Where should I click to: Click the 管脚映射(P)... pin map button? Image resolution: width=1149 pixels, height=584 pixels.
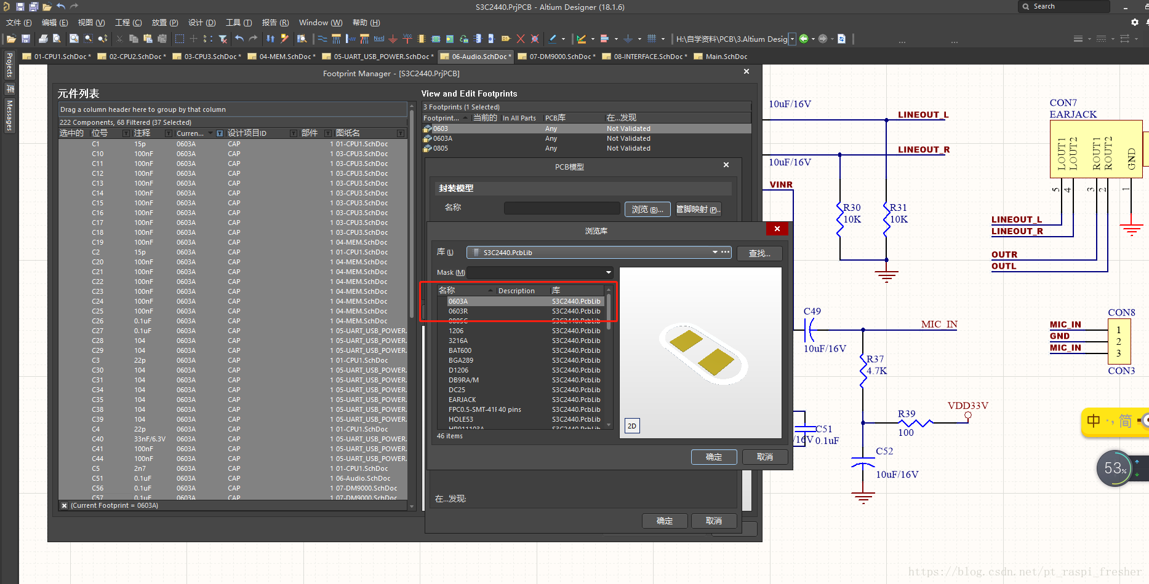point(699,210)
